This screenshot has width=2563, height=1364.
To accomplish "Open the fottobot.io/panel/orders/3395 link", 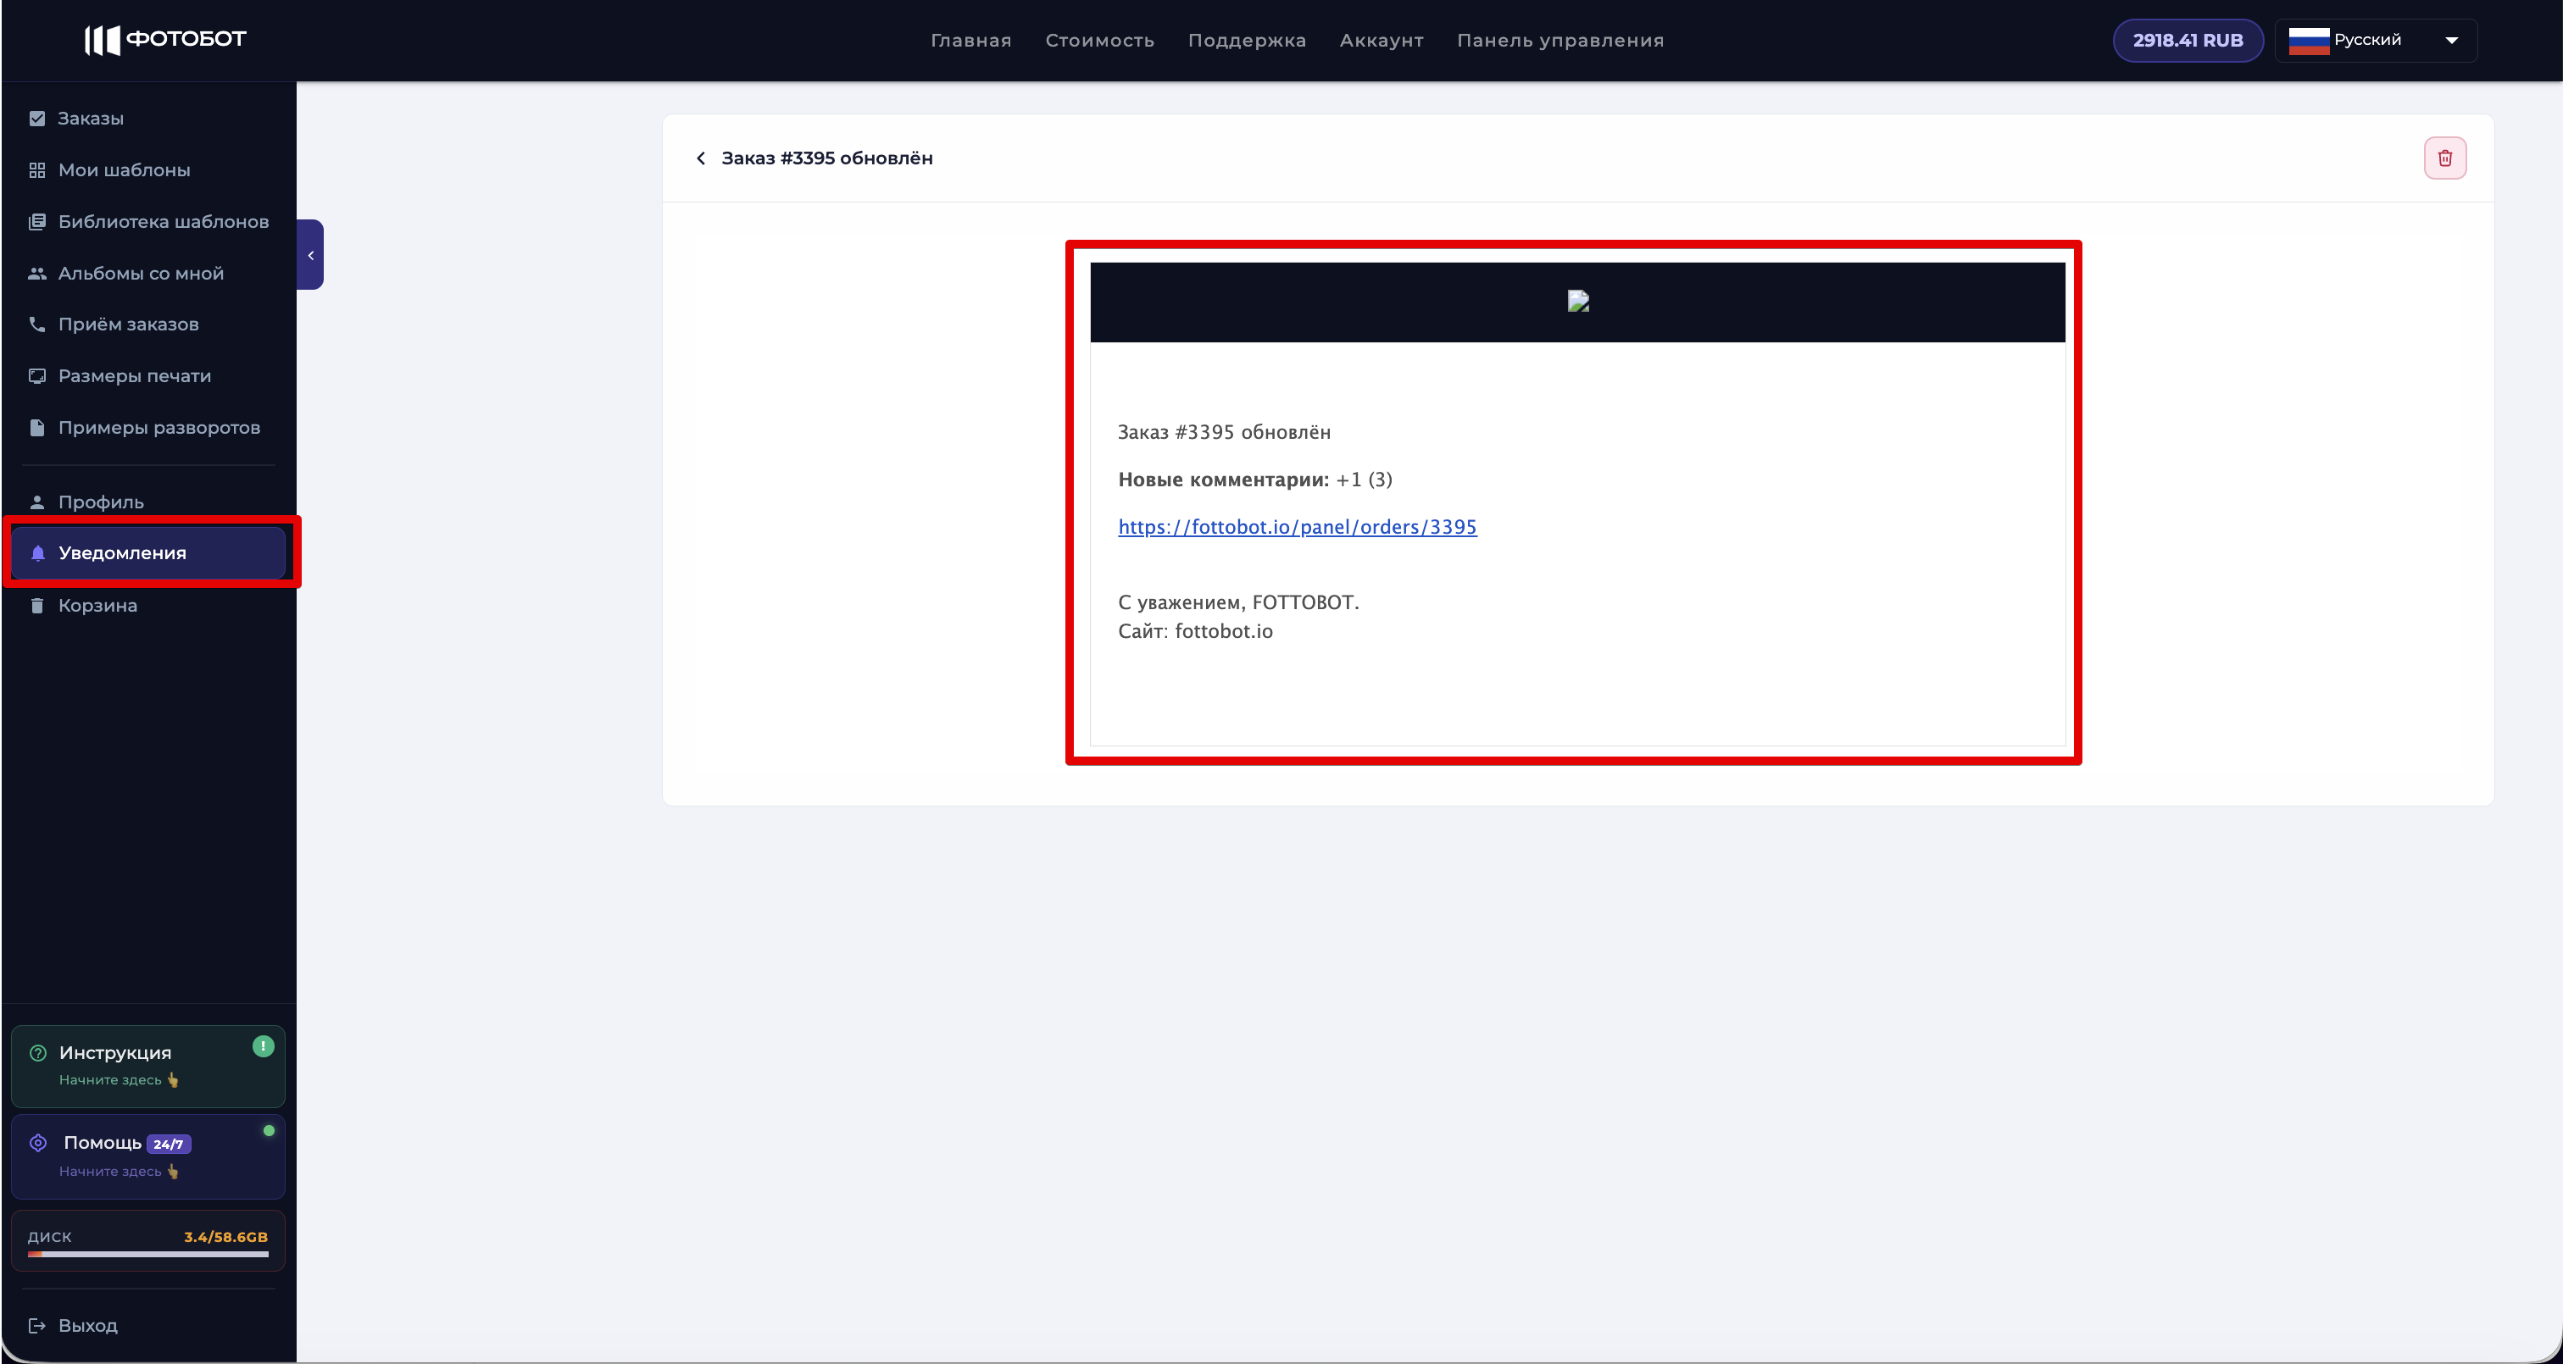I will pos(1298,527).
